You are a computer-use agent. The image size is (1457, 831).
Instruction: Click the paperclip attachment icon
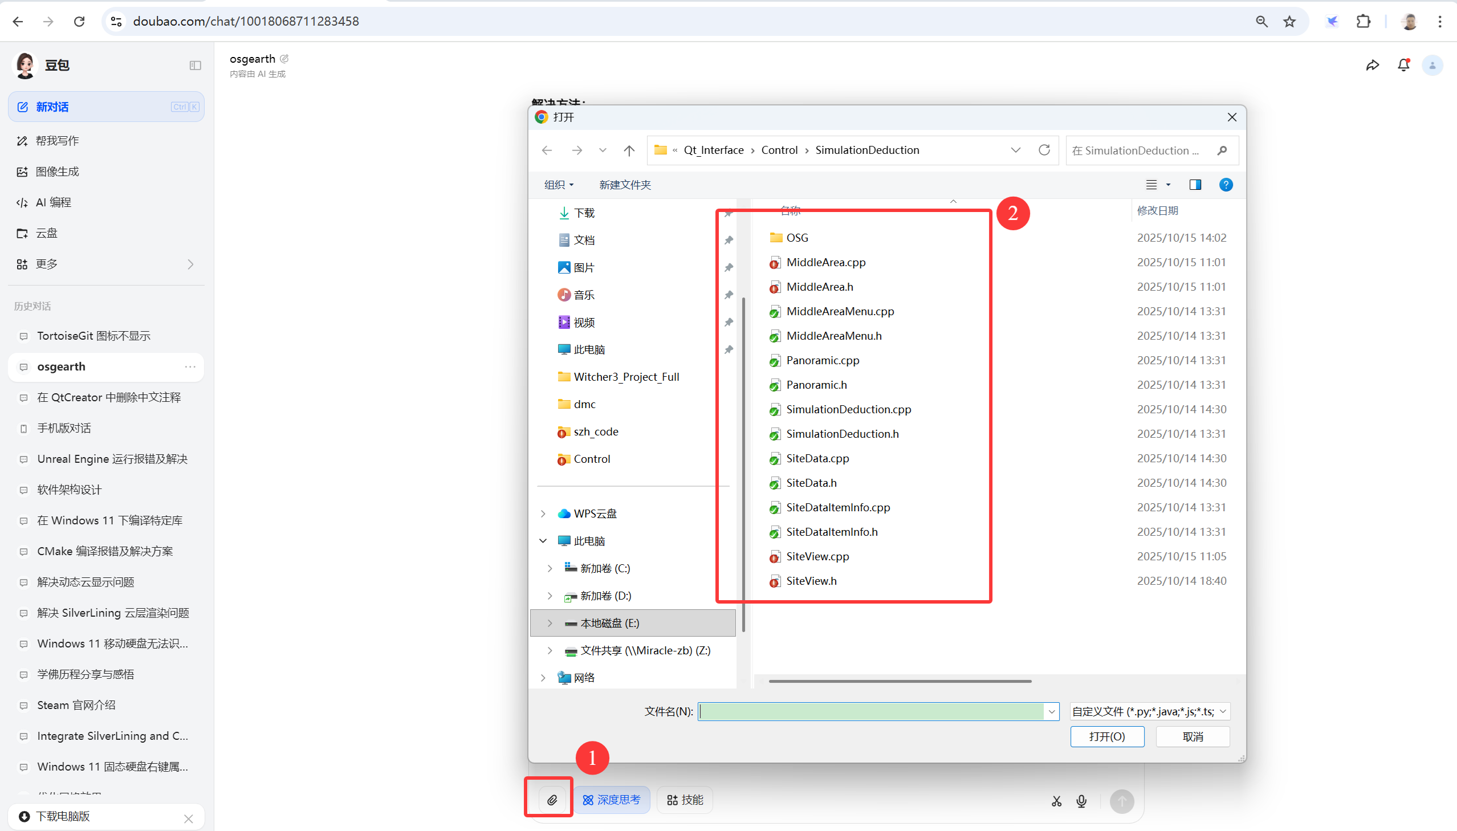click(x=551, y=800)
